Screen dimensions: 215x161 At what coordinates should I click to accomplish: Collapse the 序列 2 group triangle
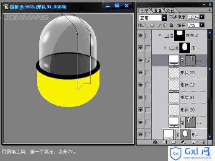[x=160, y=36]
